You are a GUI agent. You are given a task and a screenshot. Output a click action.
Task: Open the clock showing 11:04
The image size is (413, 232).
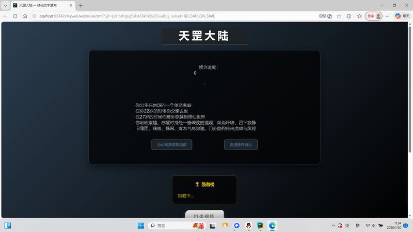coord(394,225)
